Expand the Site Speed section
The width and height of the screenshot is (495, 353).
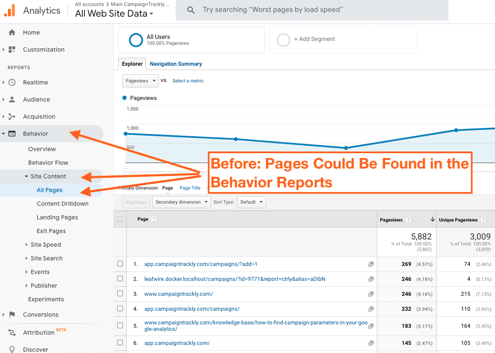(26, 245)
